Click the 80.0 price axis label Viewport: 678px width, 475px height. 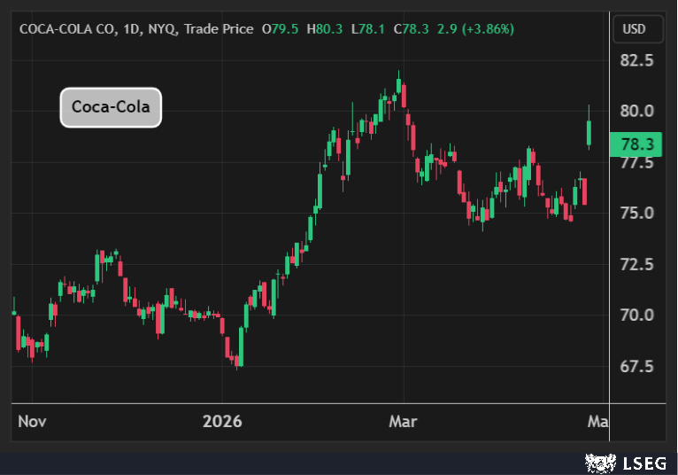[636, 112]
